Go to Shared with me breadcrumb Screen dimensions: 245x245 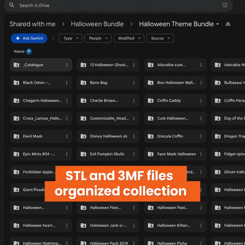32,24
